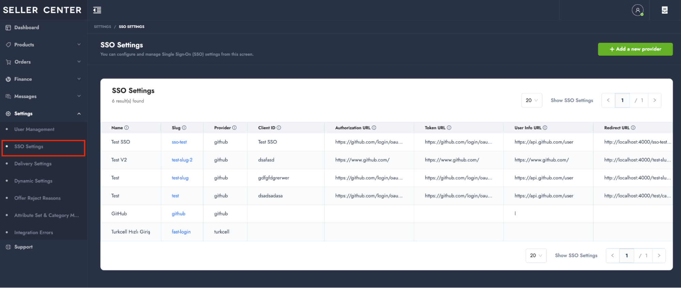The height and width of the screenshot is (288, 681).
Task: Open the top page-size dropdown showing 20
Action: 531,100
